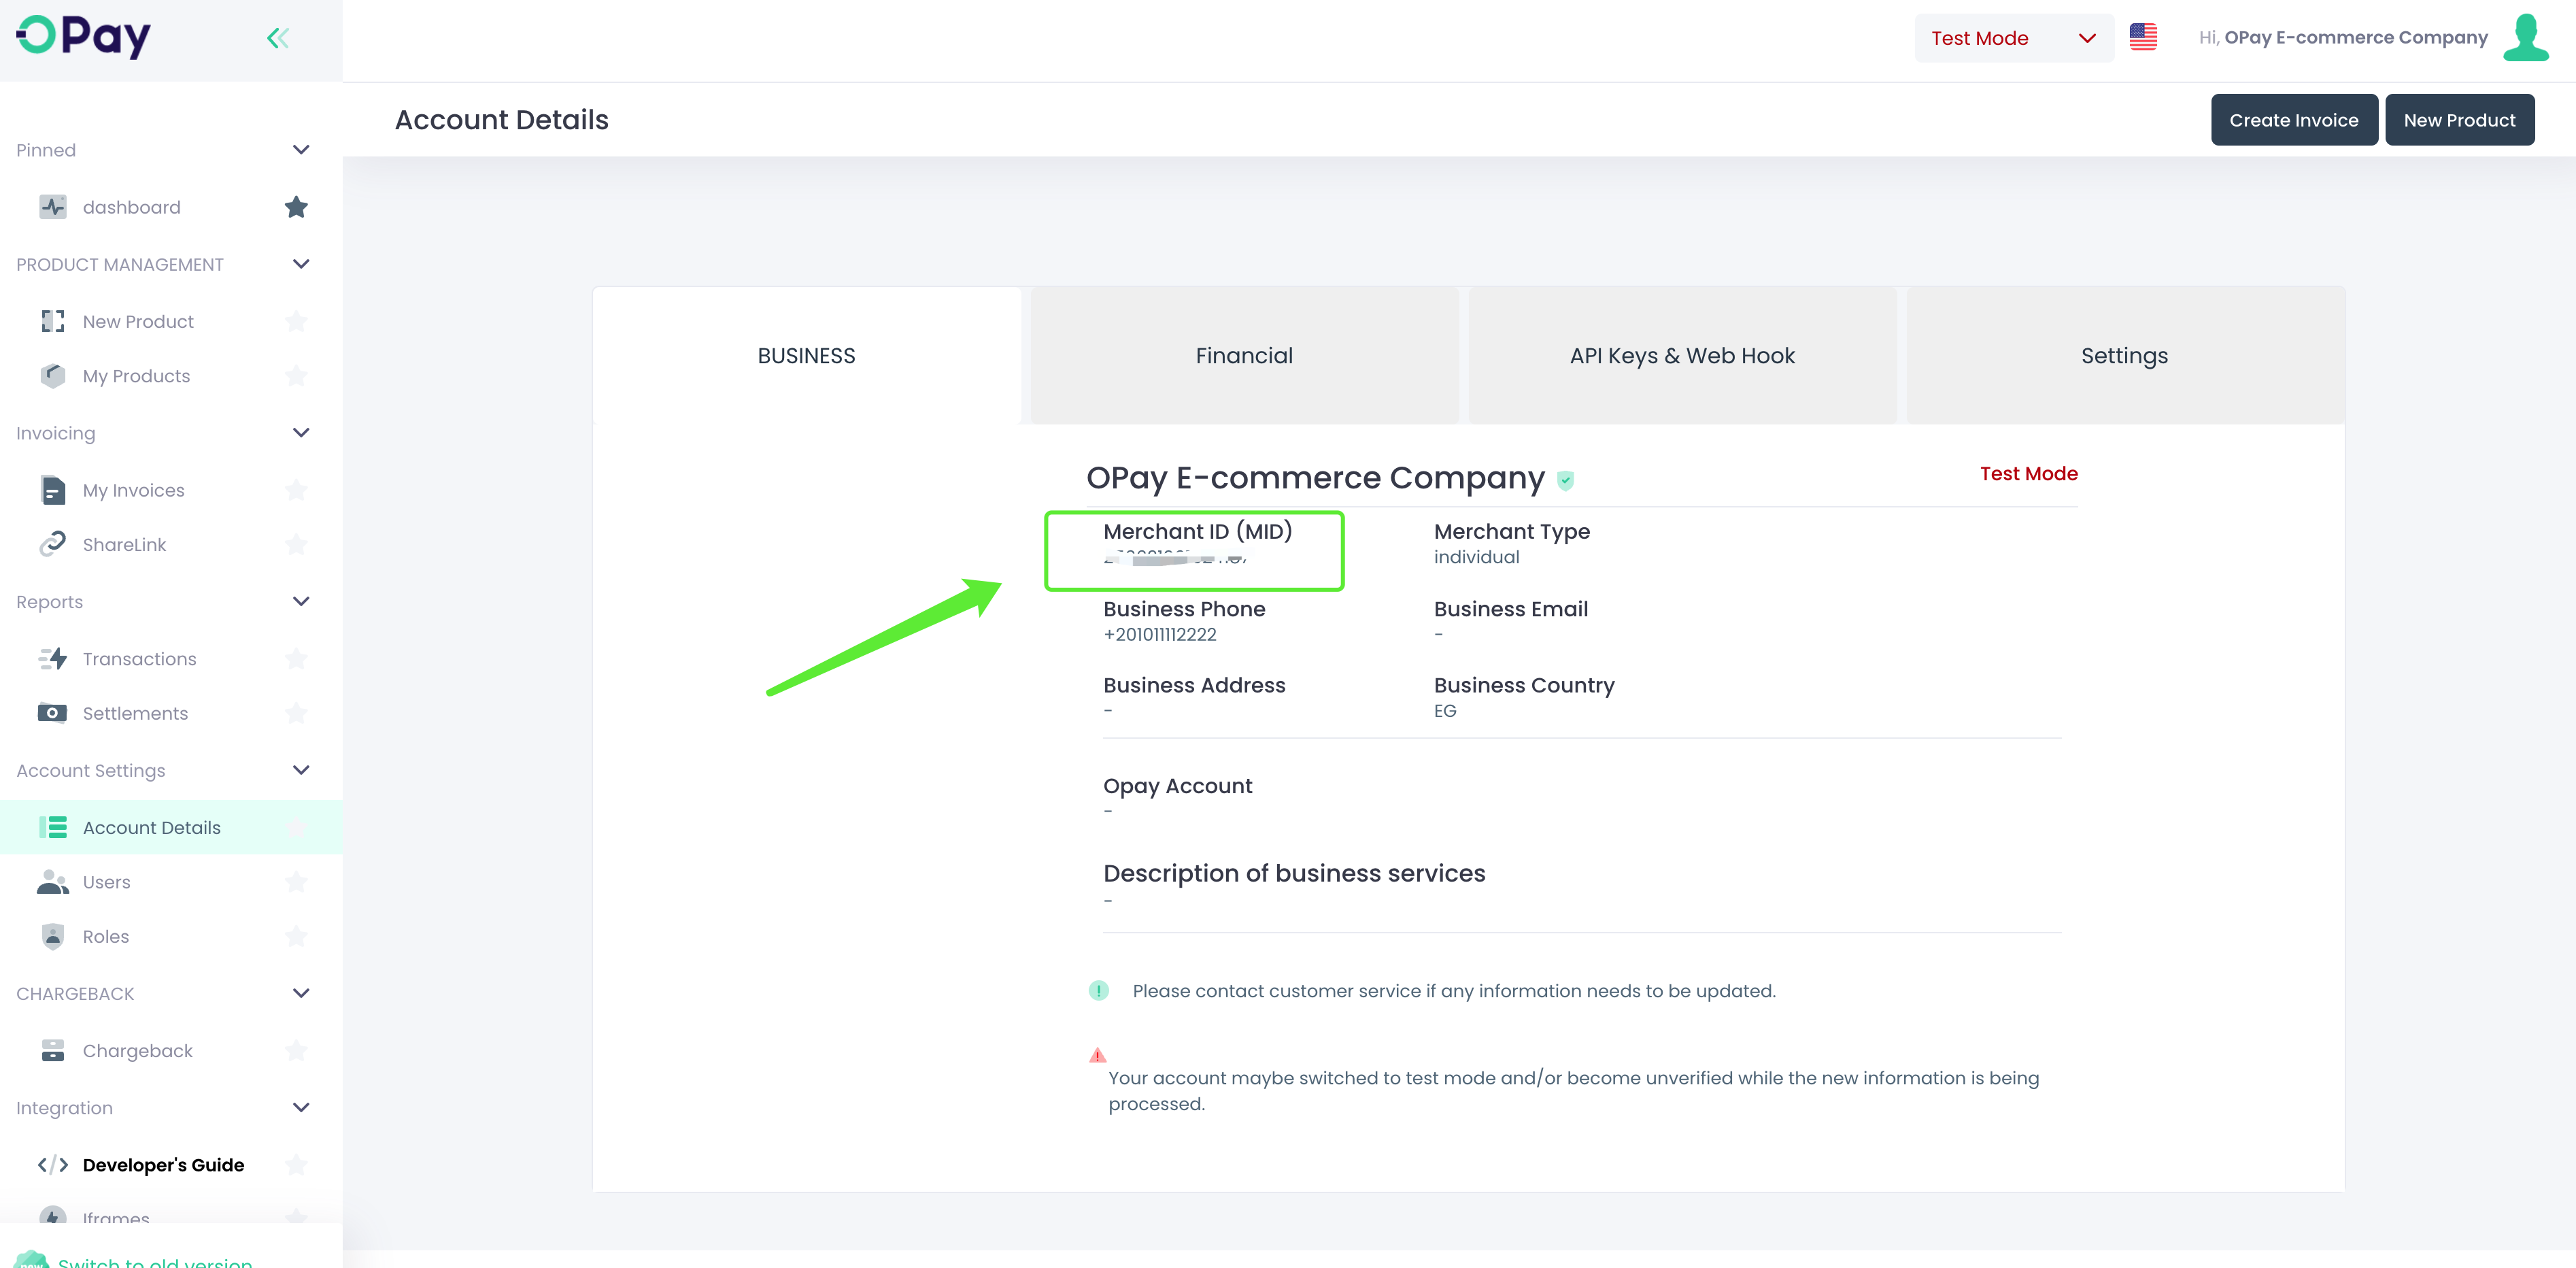This screenshot has width=2576, height=1268.
Task: Click the red warning triangle icon
Action: click(1097, 1055)
